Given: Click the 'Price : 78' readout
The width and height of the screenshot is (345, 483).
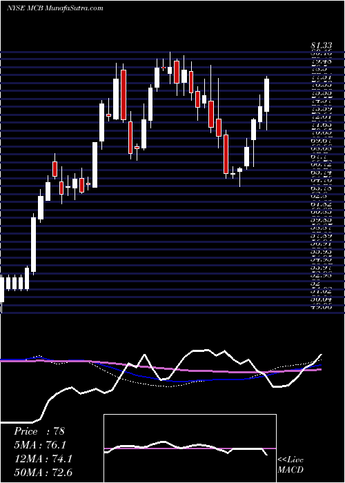Looking at the screenshot, I should tap(39, 431).
